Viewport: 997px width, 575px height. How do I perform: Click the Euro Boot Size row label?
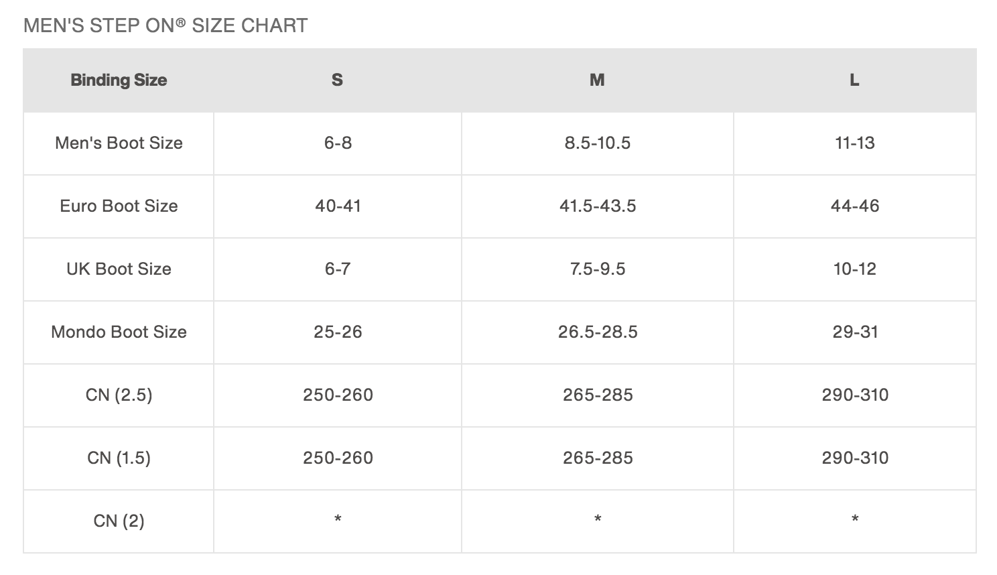[119, 206]
